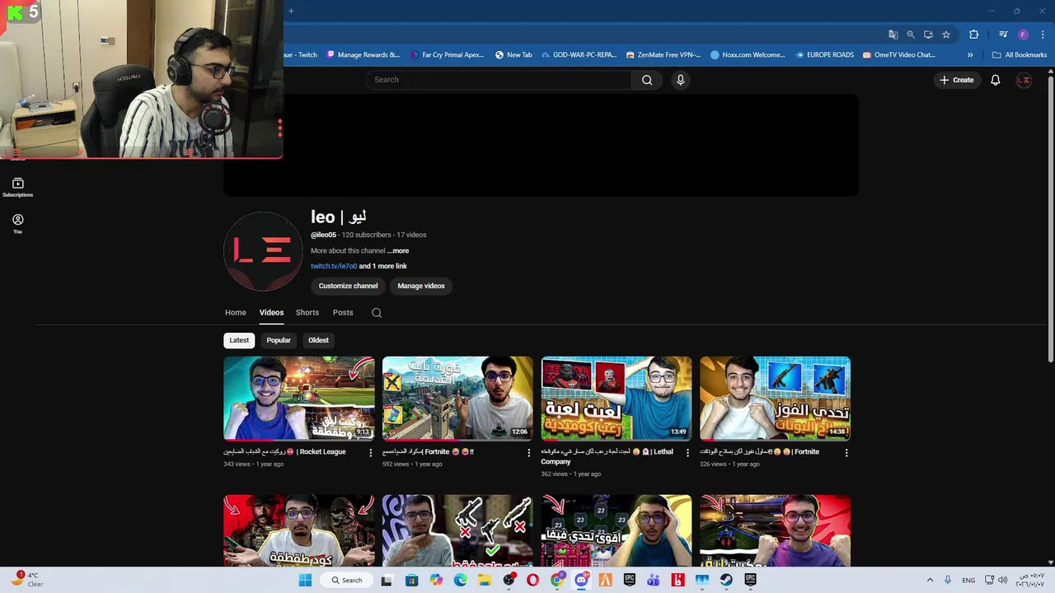This screenshot has height=593, width=1055.
Task: Open Subscriptions in the YouTube sidebar
Action: tap(17, 187)
